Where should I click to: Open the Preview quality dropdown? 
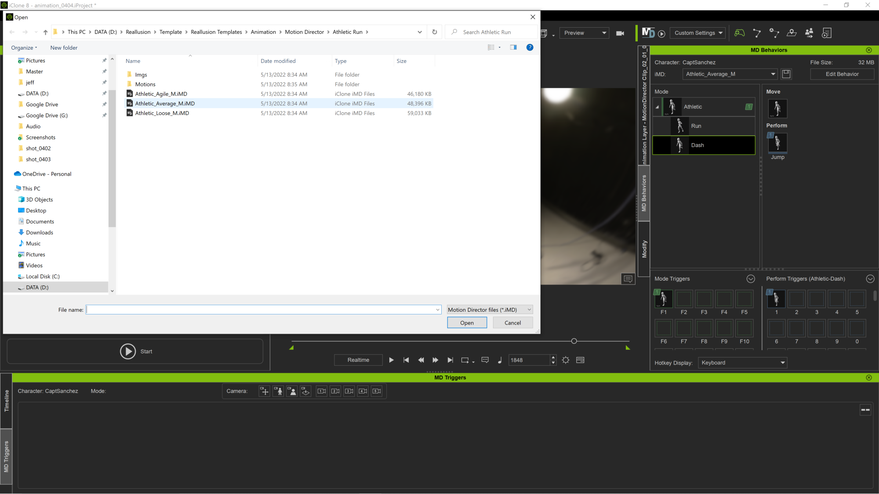(585, 33)
